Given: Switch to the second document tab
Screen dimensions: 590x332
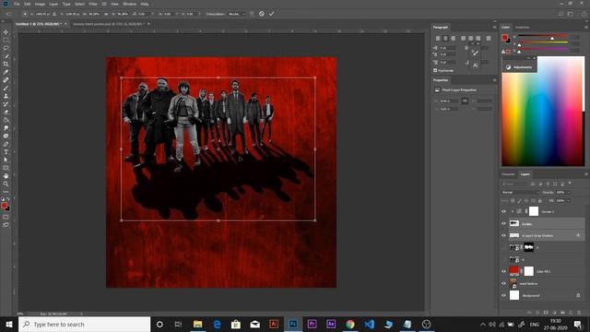Looking at the screenshot, I should click(x=109, y=24).
